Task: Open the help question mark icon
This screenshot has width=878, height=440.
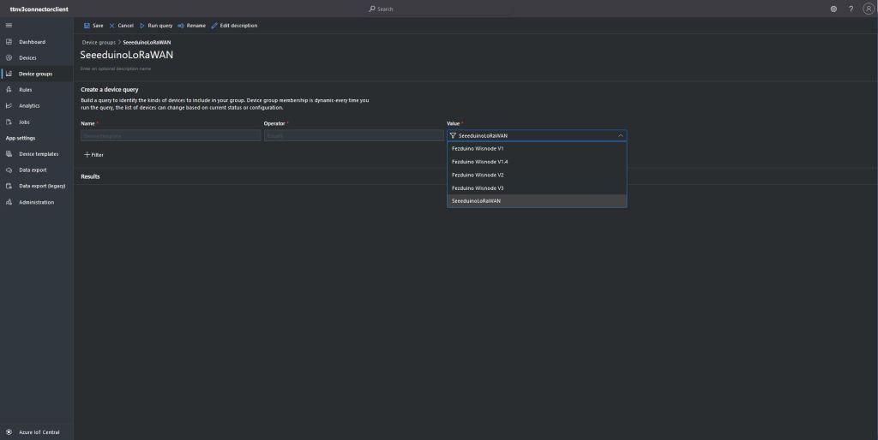Action: 851,9
